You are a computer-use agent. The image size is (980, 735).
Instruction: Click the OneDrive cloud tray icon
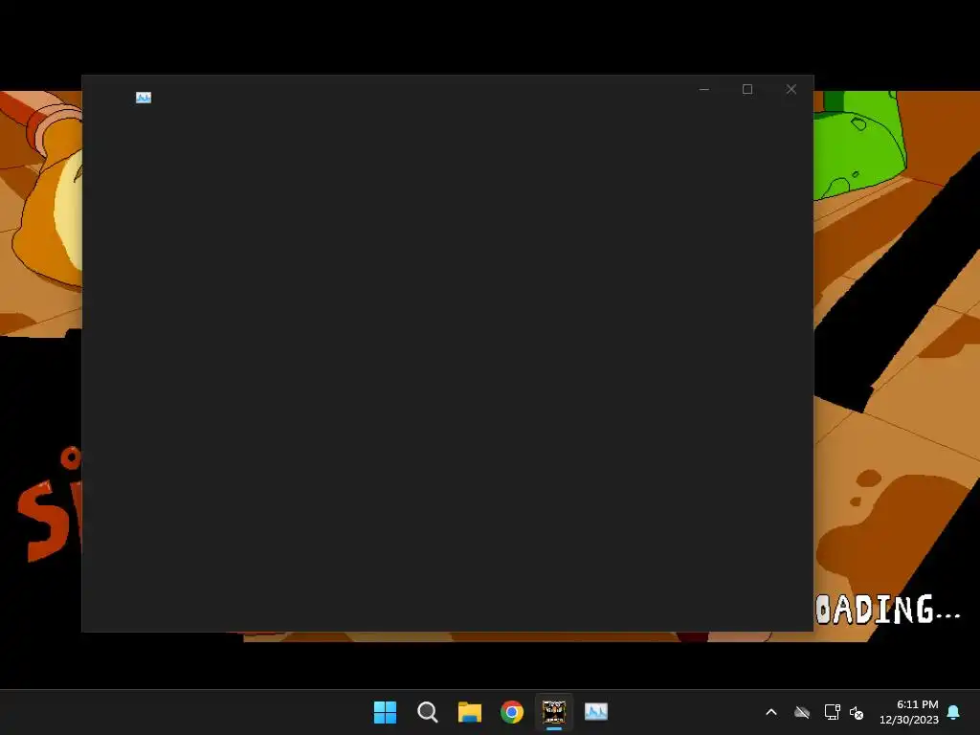coord(802,712)
